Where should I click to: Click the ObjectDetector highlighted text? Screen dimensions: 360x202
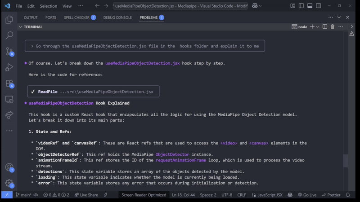pos(172,154)
